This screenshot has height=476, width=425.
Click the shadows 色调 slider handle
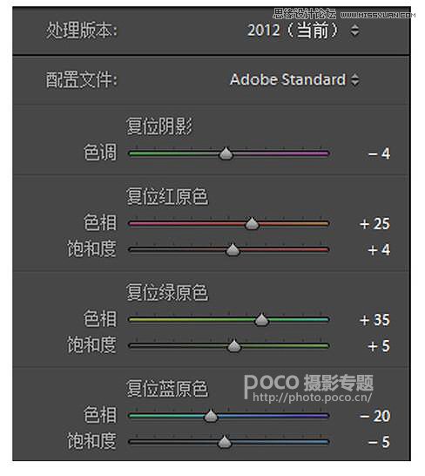click(226, 153)
